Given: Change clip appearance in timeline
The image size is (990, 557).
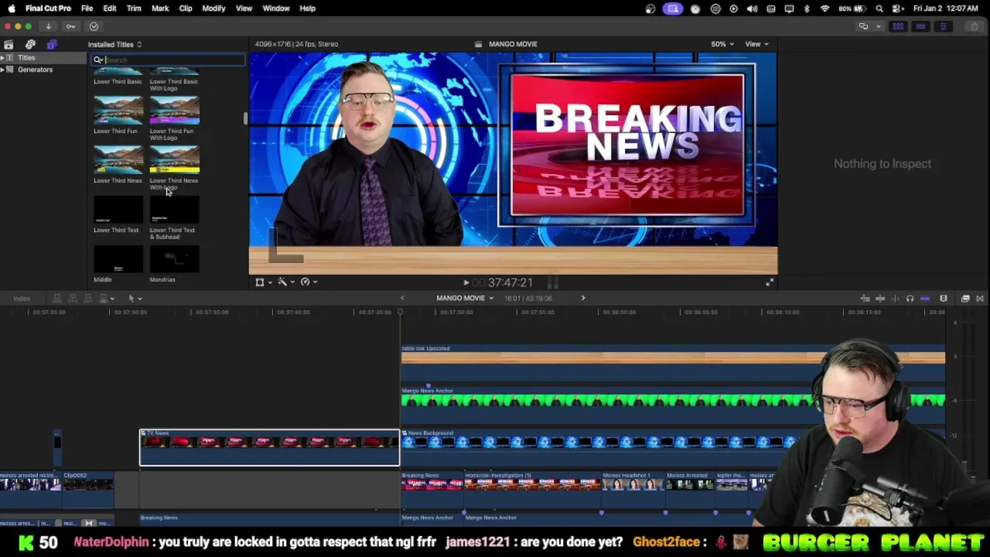Looking at the screenshot, I should click(x=943, y=299).
